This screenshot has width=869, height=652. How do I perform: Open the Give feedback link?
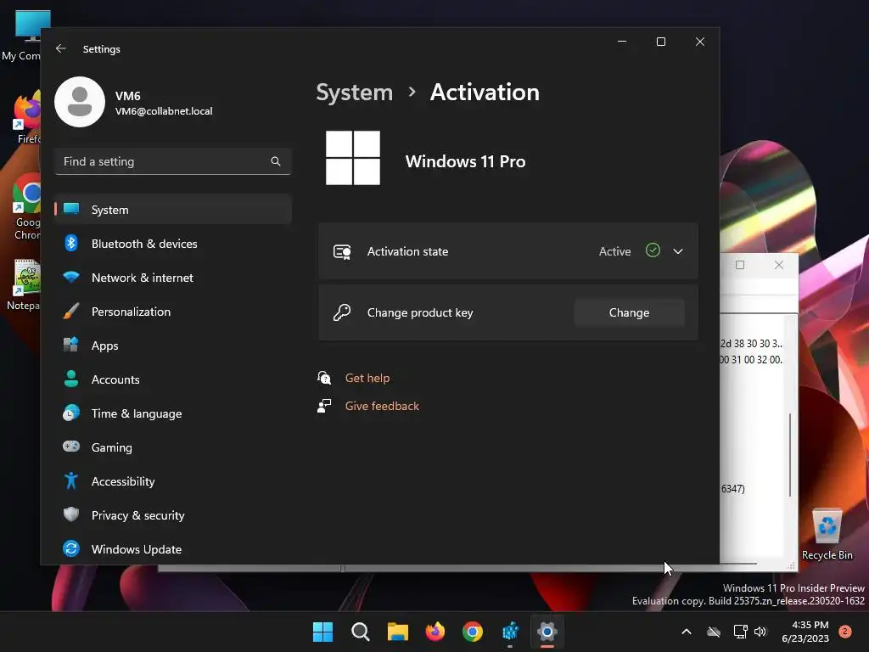[382, 406]
